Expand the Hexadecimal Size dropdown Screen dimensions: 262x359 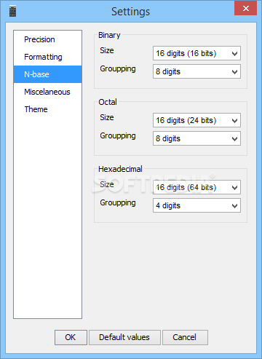(x=196, y=187)
